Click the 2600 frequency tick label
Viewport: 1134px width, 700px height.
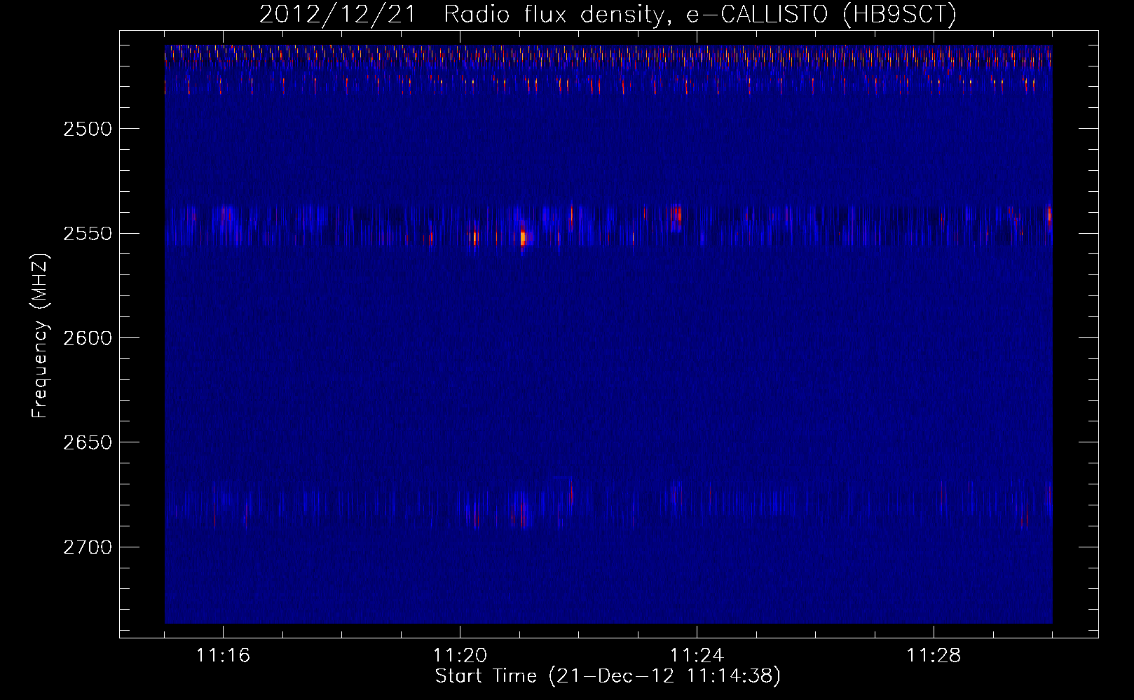(x=88, y=338)
